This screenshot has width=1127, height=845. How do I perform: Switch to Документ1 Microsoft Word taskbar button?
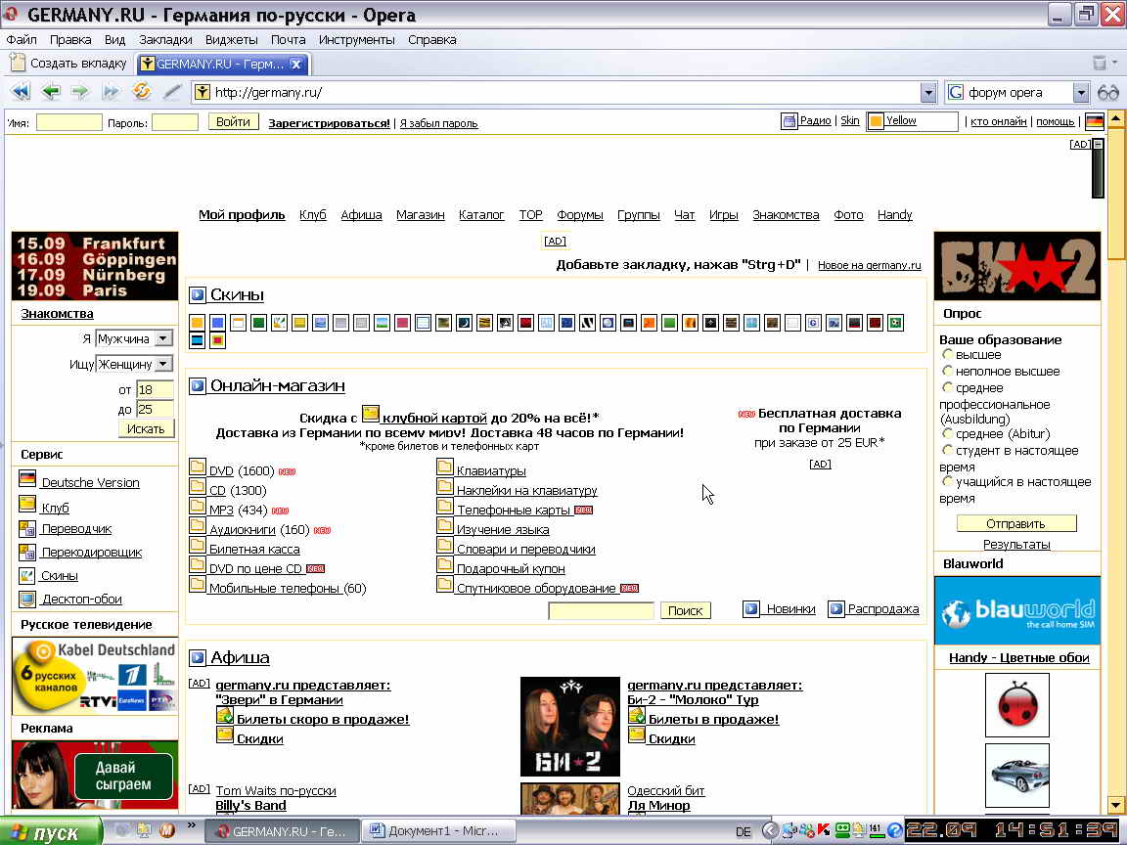[x=439, y=830]
